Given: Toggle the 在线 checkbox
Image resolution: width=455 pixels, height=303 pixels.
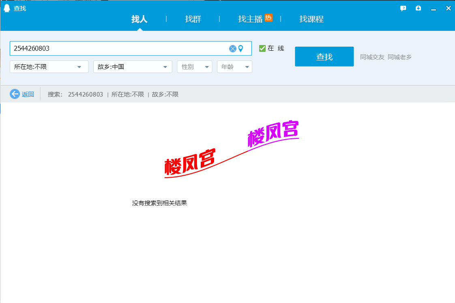Looking at the screenshot, I should (262, 48).
